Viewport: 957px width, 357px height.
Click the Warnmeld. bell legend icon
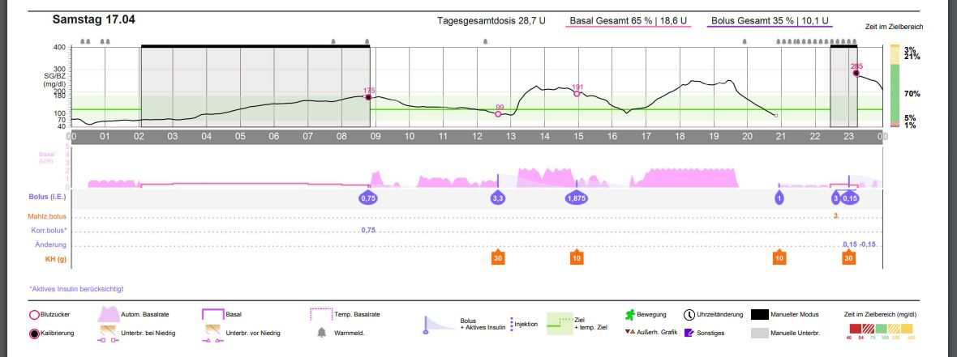coord(321,333)
